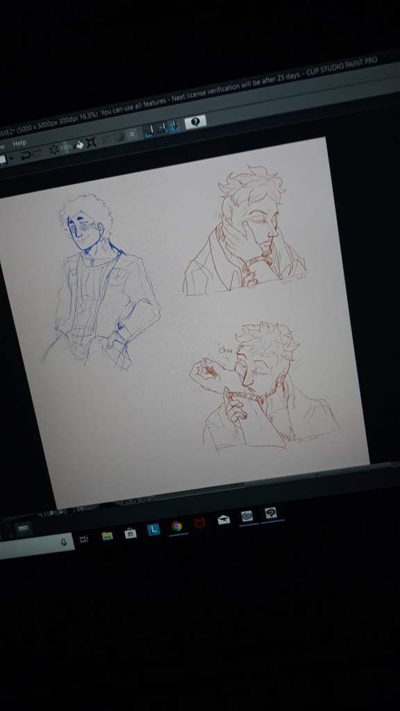The image size is (400, 711).
Task: Click the Windows search box microphone
Action: click(64, 542)
